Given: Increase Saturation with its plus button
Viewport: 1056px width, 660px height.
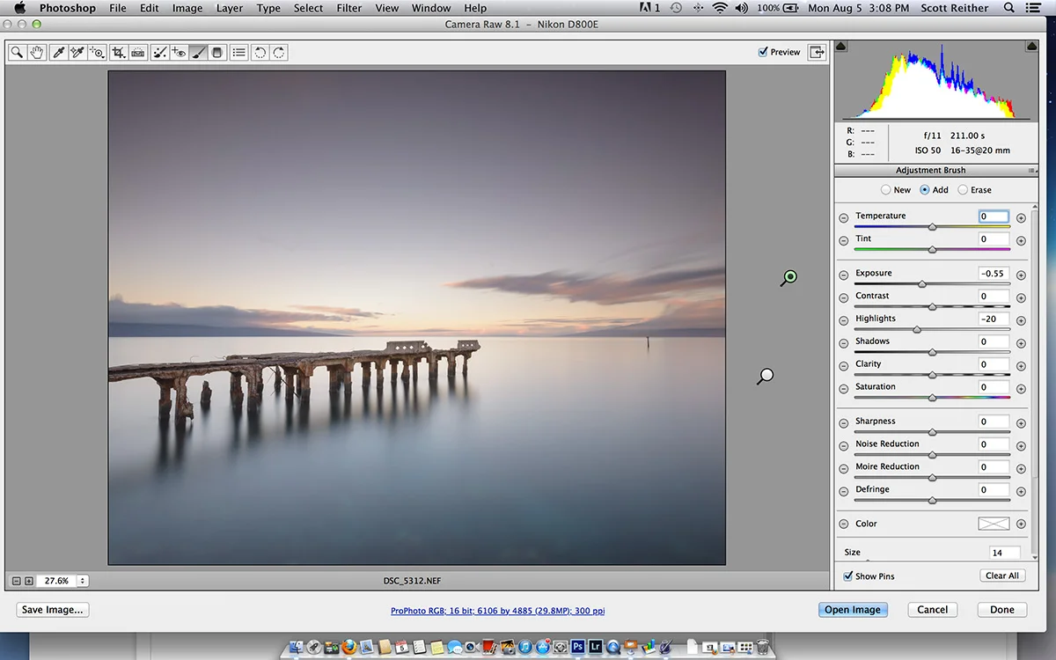Looking at the screenshot, I should (x=1021, y=388).
